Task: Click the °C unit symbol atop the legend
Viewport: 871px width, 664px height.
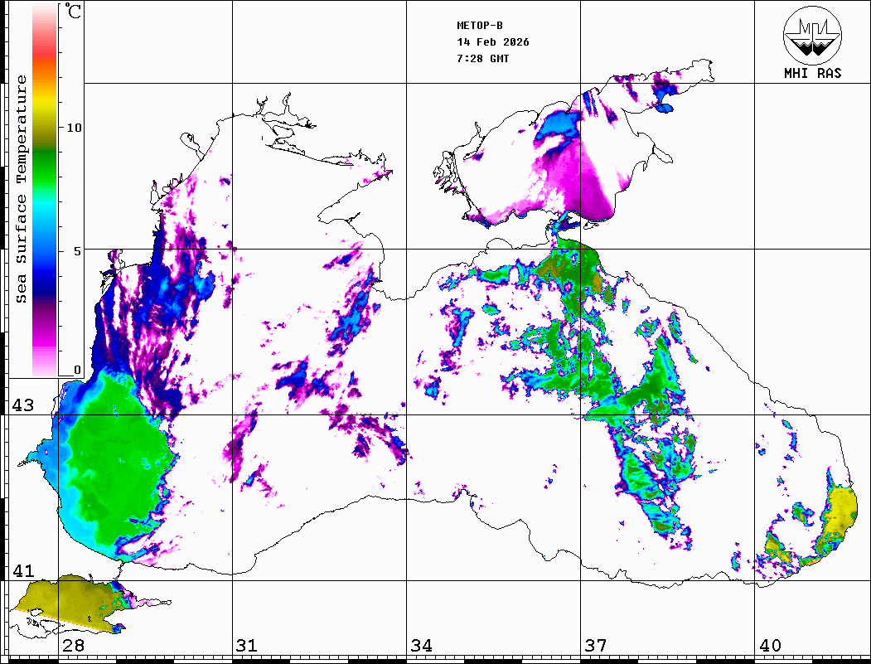Action: [x=74, y=13]
